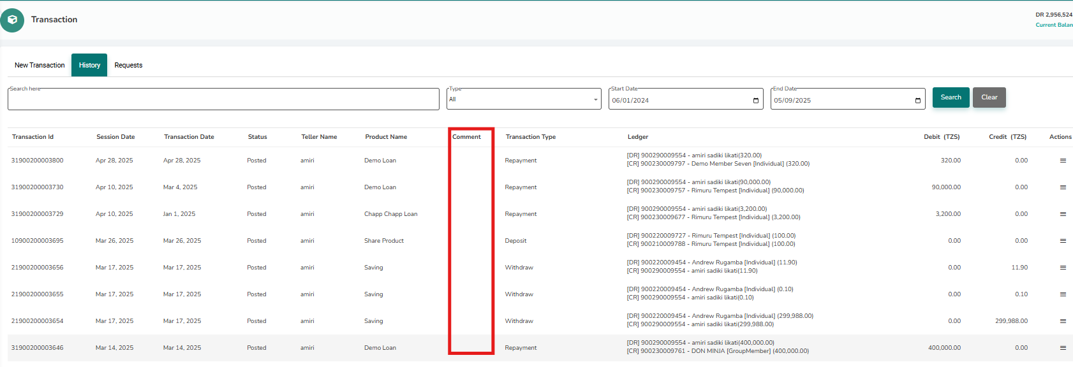The height and width of the screenshot is (367, 1073).
Task: Click the 299,988.00 credit amount
Action: 1012,321
